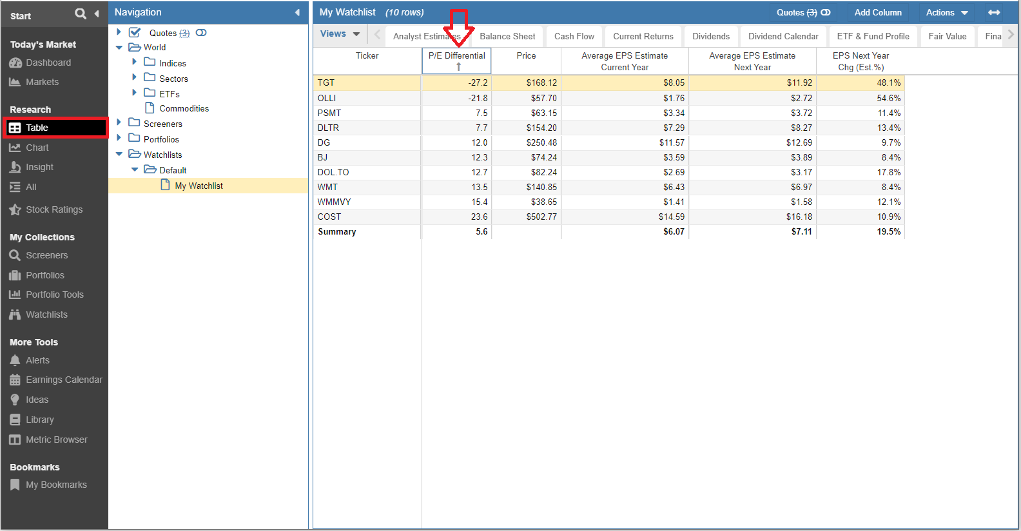Image resolution: width=1021 pixels, height=531 pixels.
Task: Open My Bookmarks
Action: (56, 485)
